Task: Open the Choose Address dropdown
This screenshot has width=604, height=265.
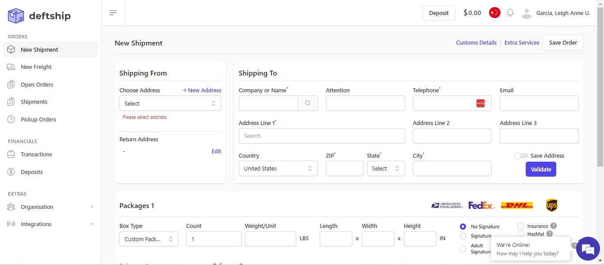Action: [x=170, y=103]
